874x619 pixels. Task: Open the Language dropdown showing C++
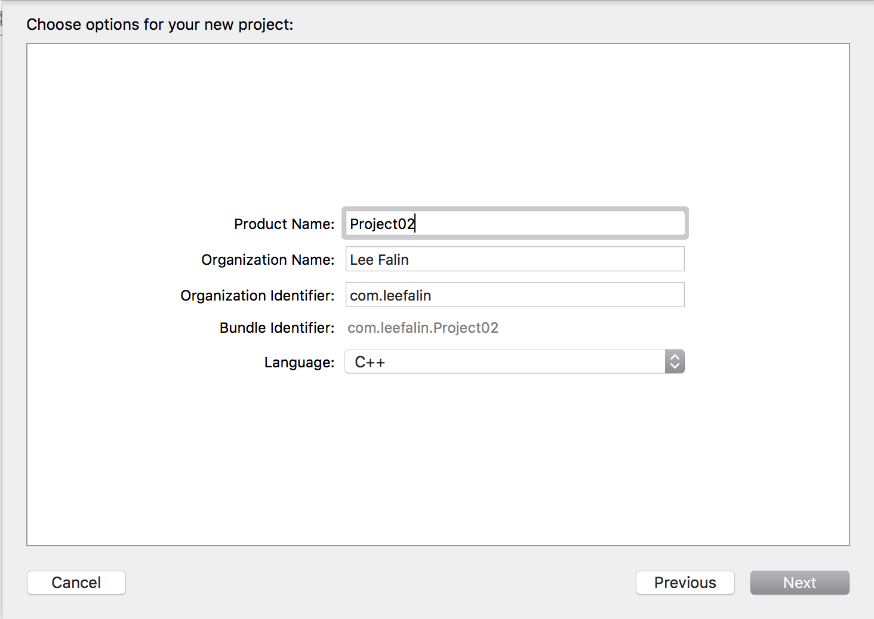point(515,361)
